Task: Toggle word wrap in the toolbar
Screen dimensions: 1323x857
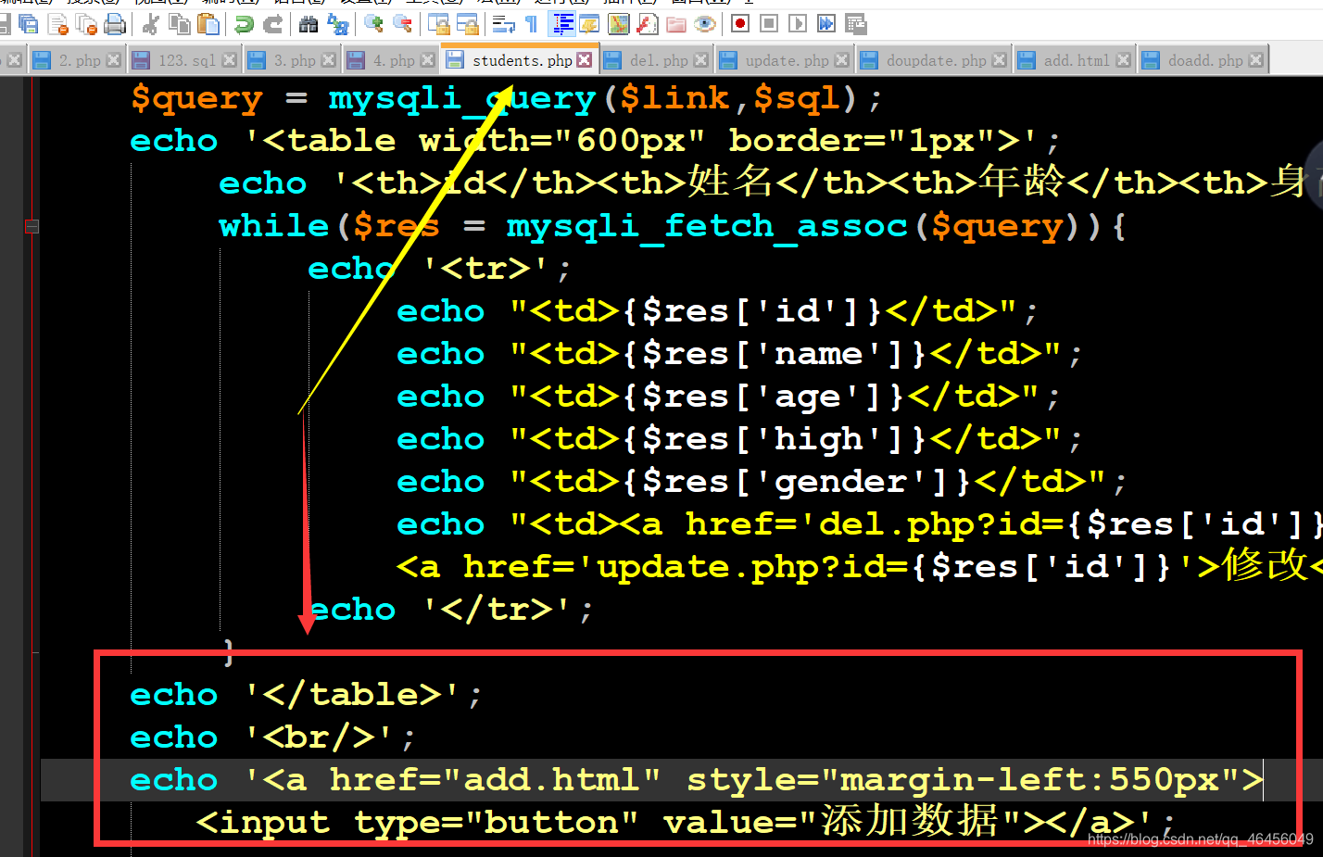Action: 504,24
